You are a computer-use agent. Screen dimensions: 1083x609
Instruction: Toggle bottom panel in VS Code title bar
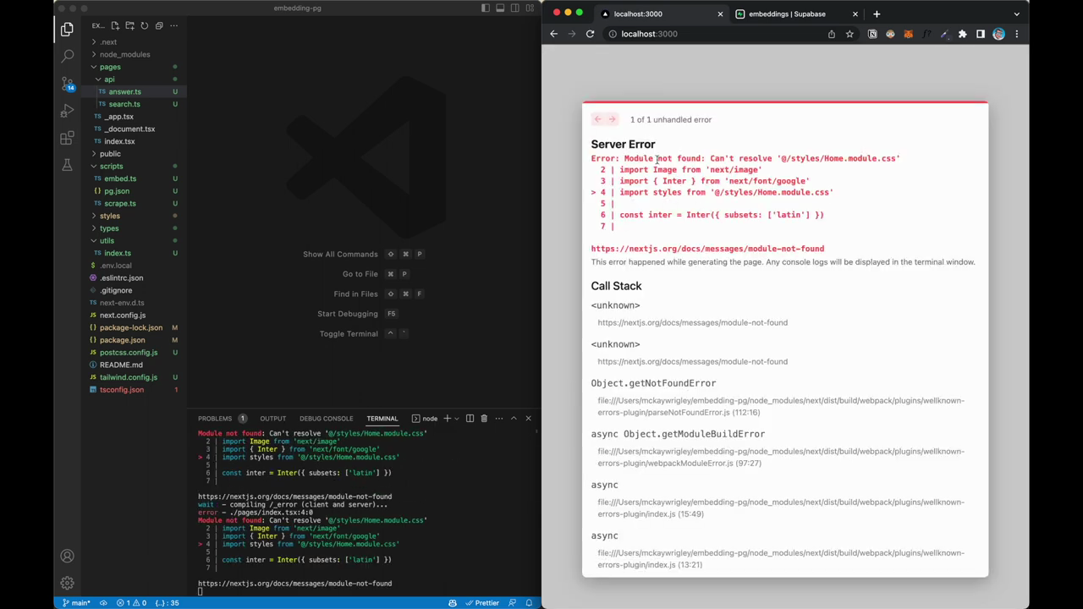[500, 8]
